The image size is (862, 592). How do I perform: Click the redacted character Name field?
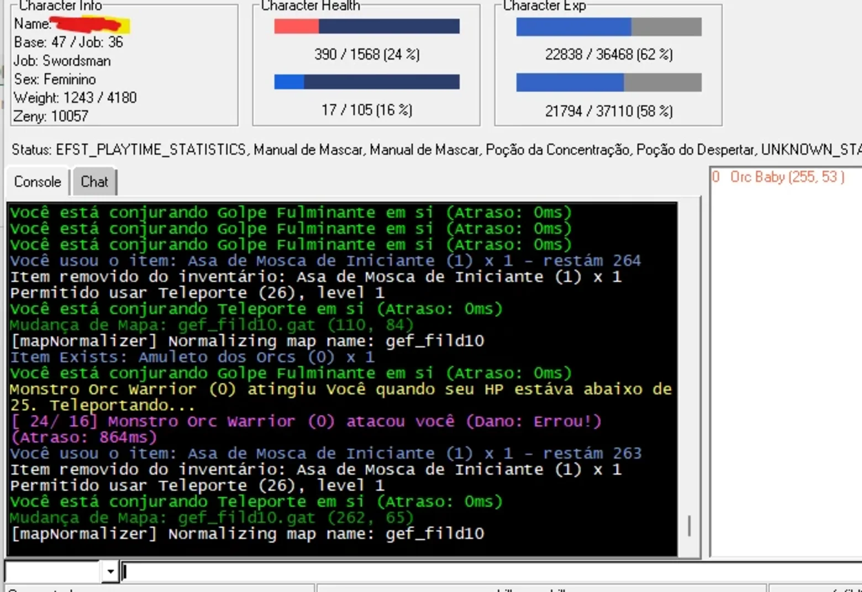point(90,24)
